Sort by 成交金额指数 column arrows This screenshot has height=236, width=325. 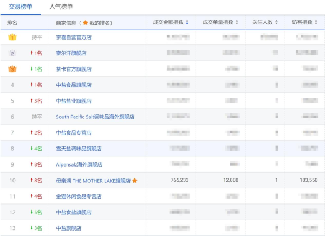pyautogui.click(x=187, y=22)
